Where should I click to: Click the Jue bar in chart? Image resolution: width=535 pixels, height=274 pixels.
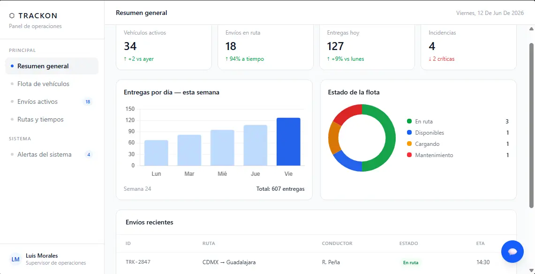click(255, 145)
